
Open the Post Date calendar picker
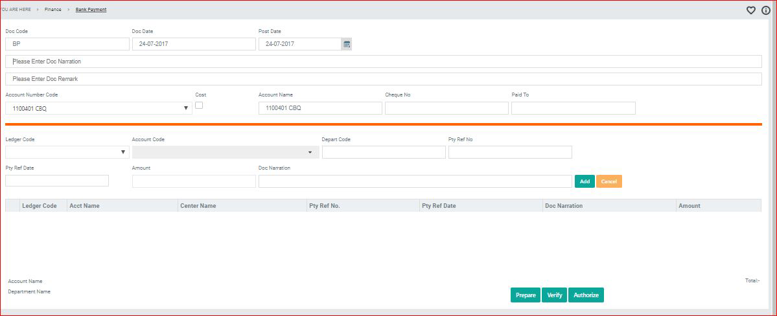347,44
